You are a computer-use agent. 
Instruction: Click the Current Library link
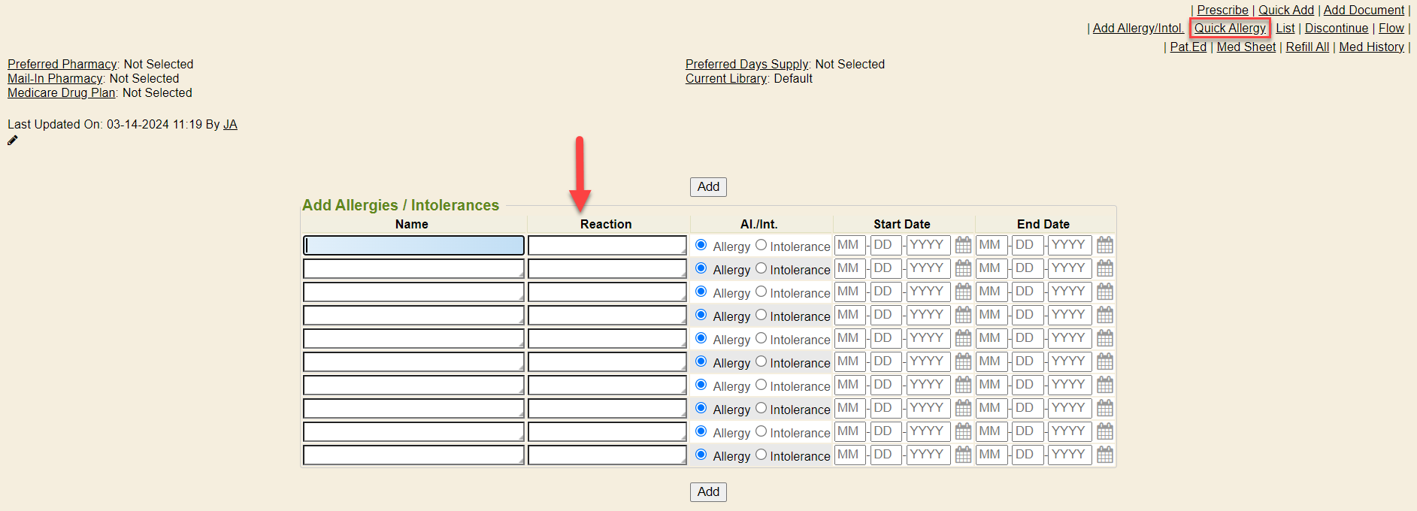pyautogui.click(x=725, y=79)
